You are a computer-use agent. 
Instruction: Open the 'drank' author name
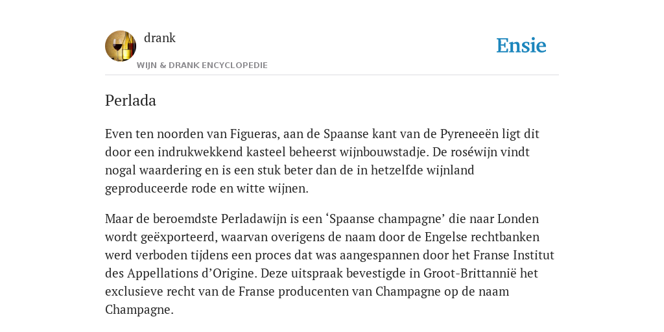(160, 38)
